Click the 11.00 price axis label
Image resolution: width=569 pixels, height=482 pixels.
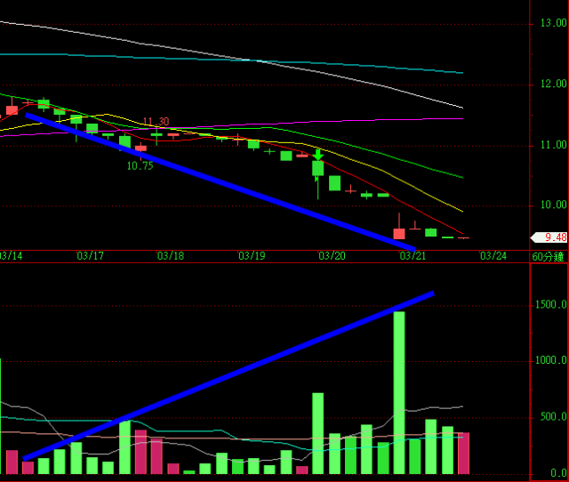tap(553, 145)
